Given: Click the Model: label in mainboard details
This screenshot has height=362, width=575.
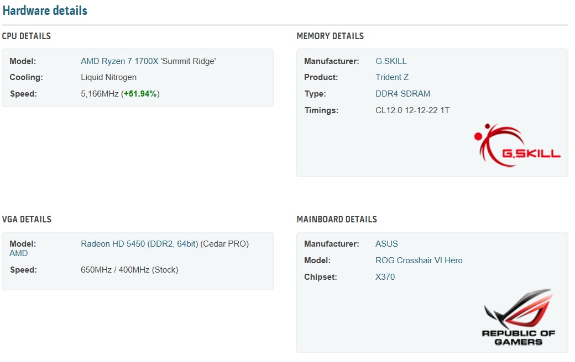Looking at the screenshot, I should (317, 260).
